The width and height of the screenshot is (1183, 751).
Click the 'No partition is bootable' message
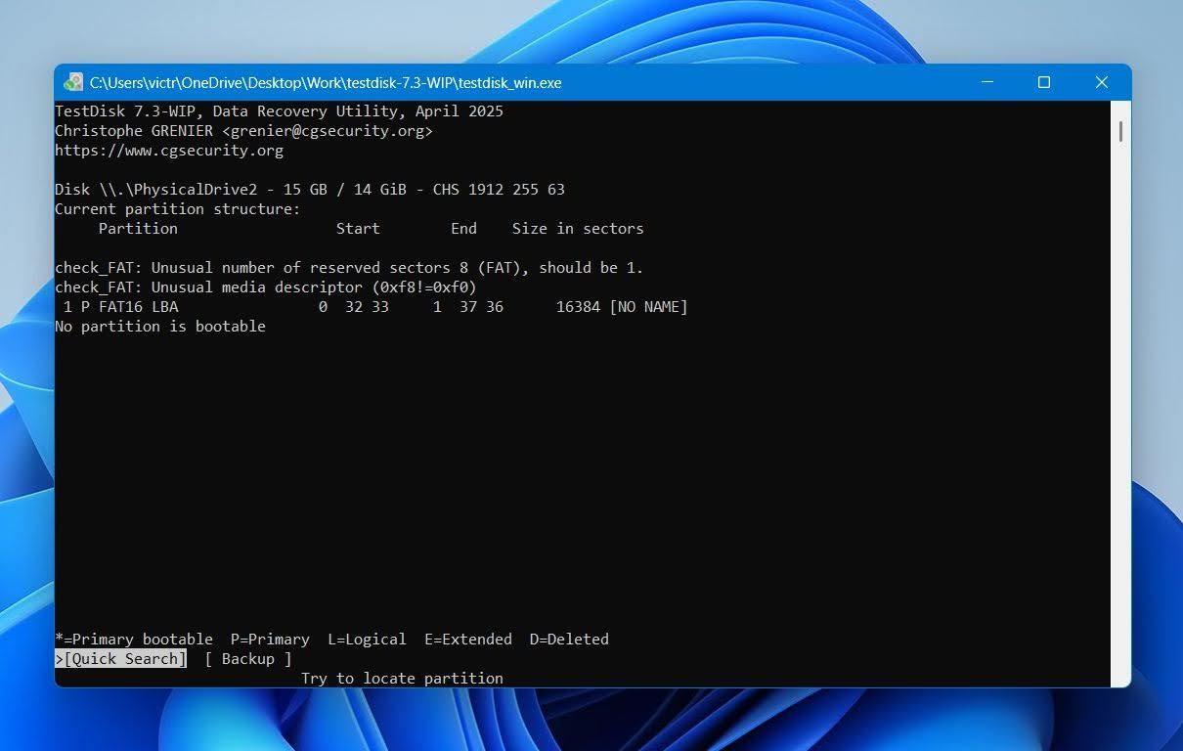point(160,327)
